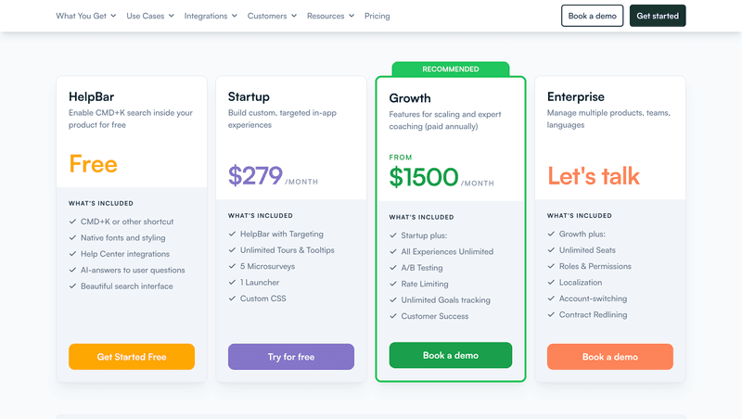
Task: Expand the Integrations dropdown
Action: (211, 16)
